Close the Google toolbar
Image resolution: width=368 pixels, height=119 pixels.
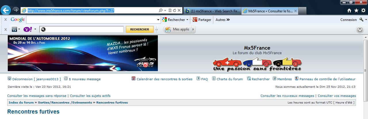[x=5, y=20]
